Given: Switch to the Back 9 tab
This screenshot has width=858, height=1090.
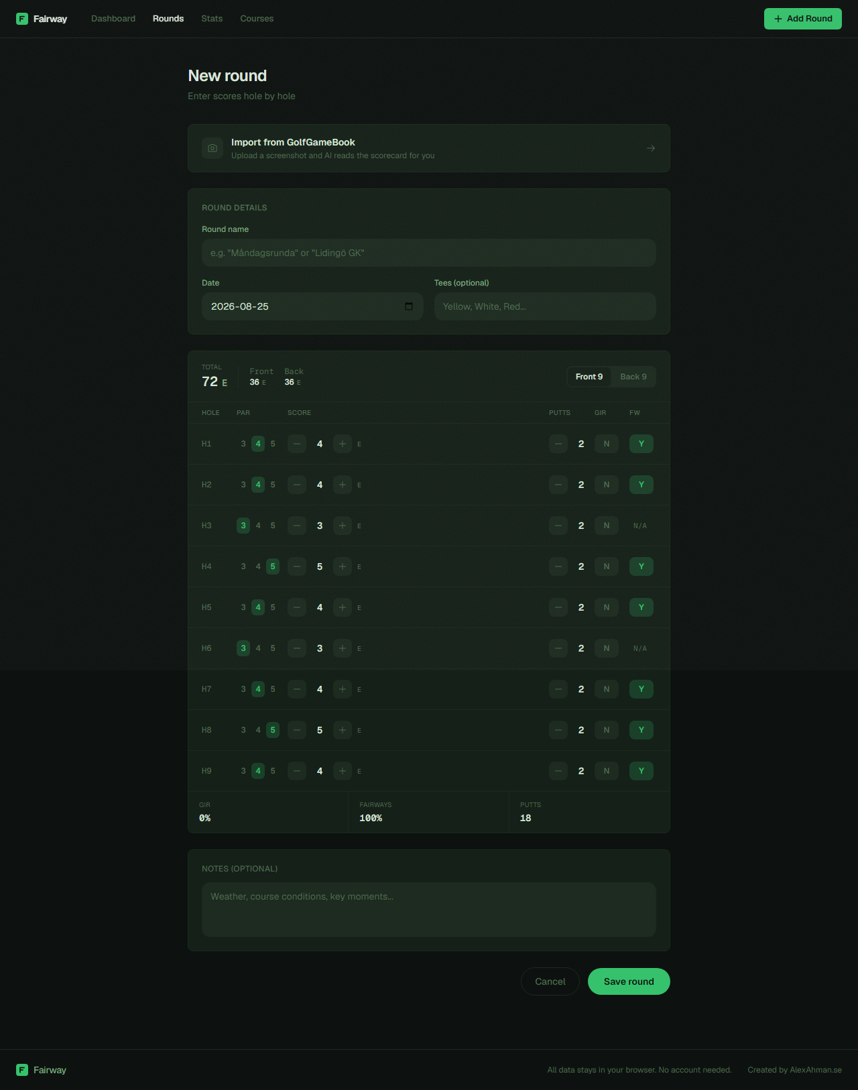Looking at the screenshot, I should (x=633, y=377).
